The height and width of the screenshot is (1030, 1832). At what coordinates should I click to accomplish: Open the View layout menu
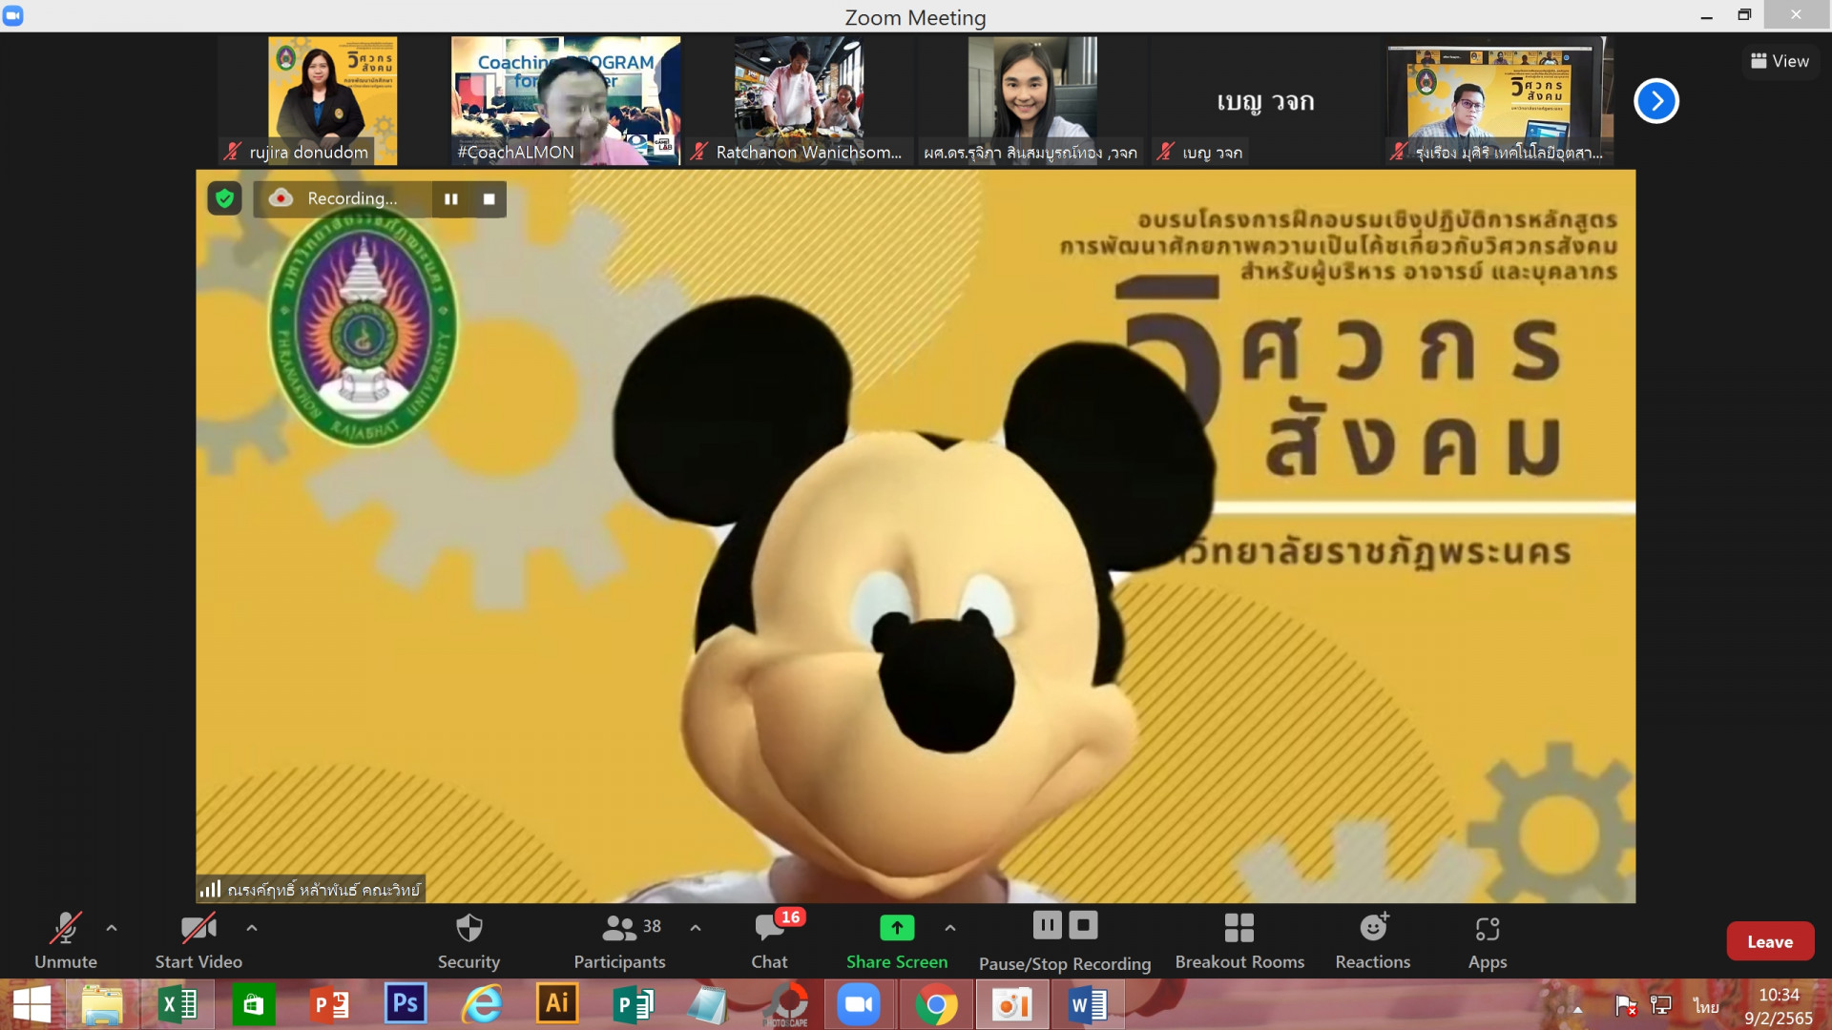(x=1780, y=61)
